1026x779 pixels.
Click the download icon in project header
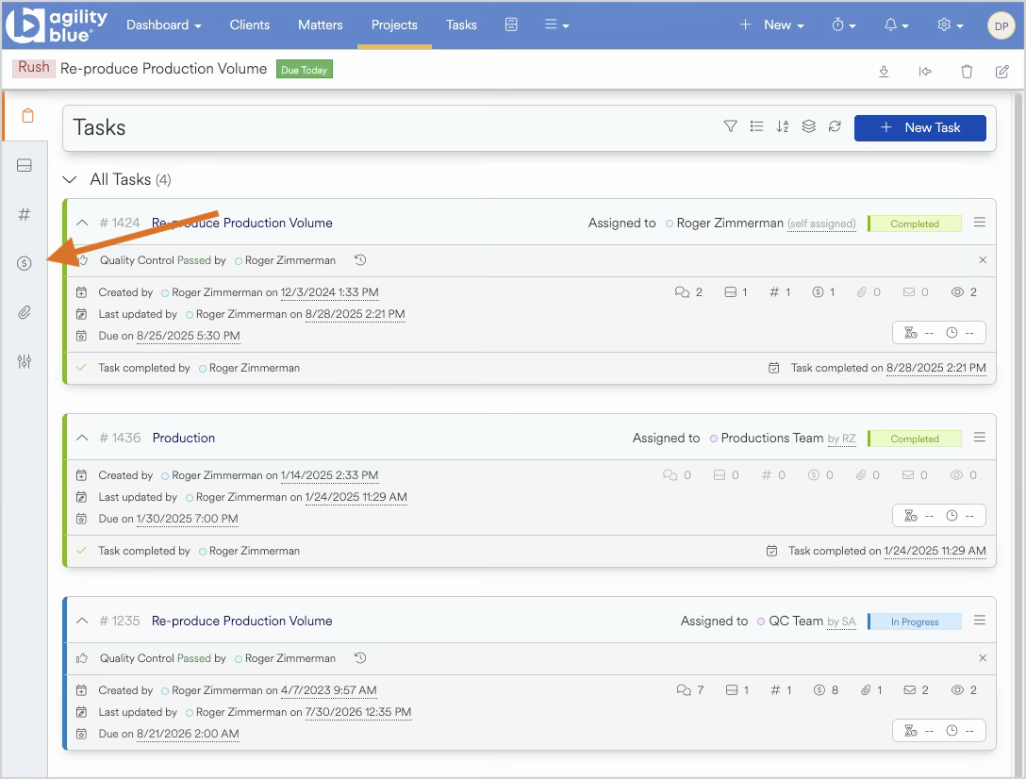tap(884, 72)
